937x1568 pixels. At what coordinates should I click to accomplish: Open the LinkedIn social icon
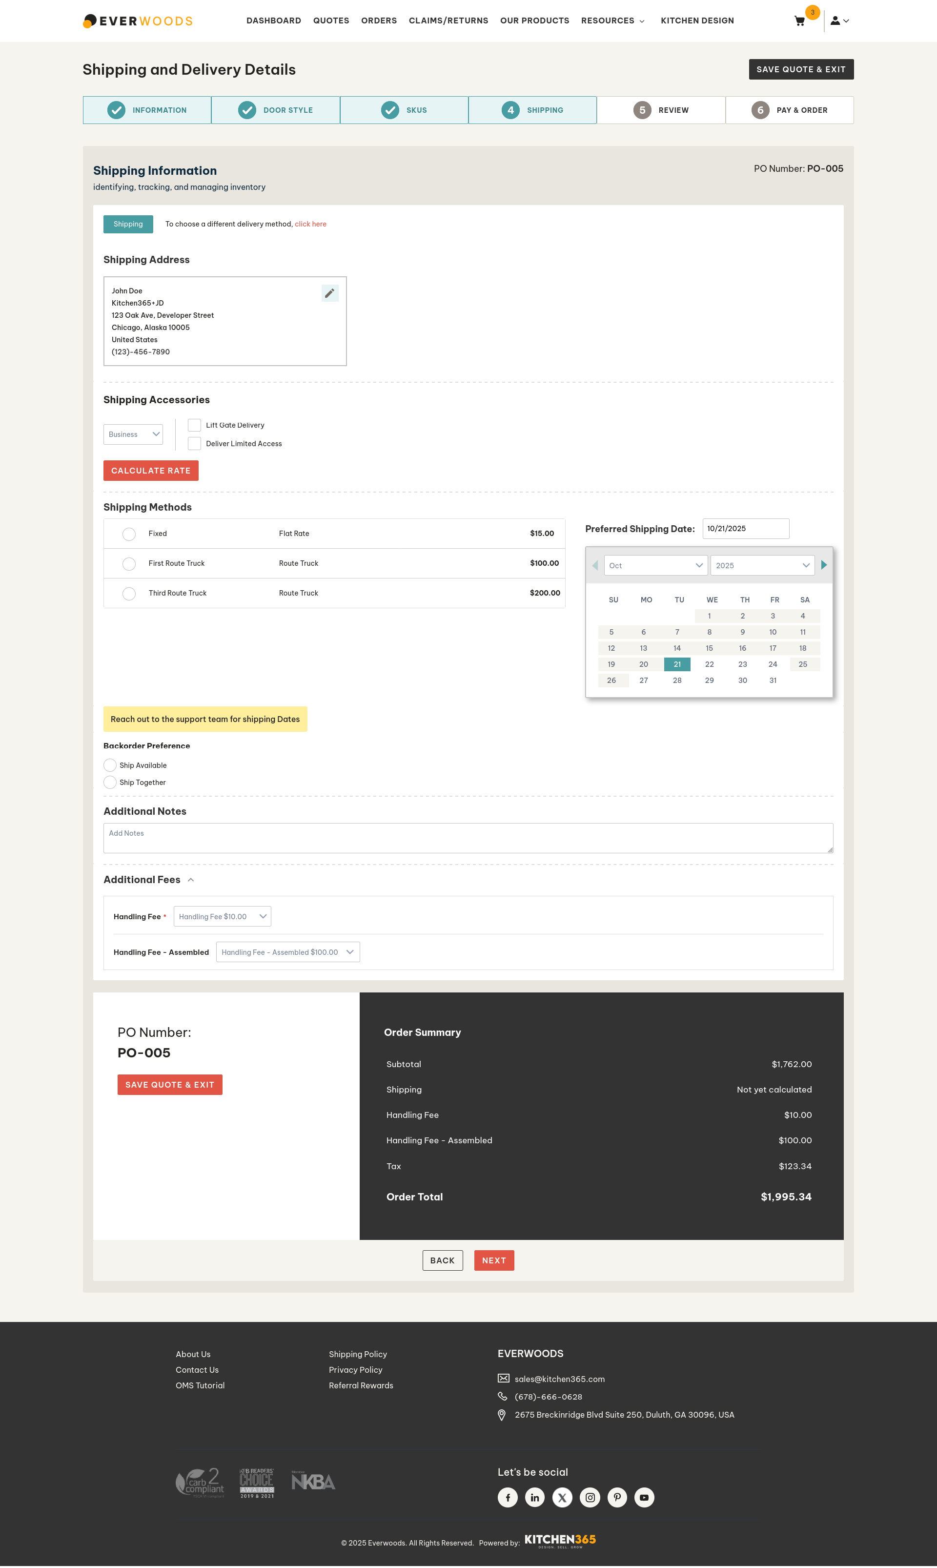[x=535, y=1497]
